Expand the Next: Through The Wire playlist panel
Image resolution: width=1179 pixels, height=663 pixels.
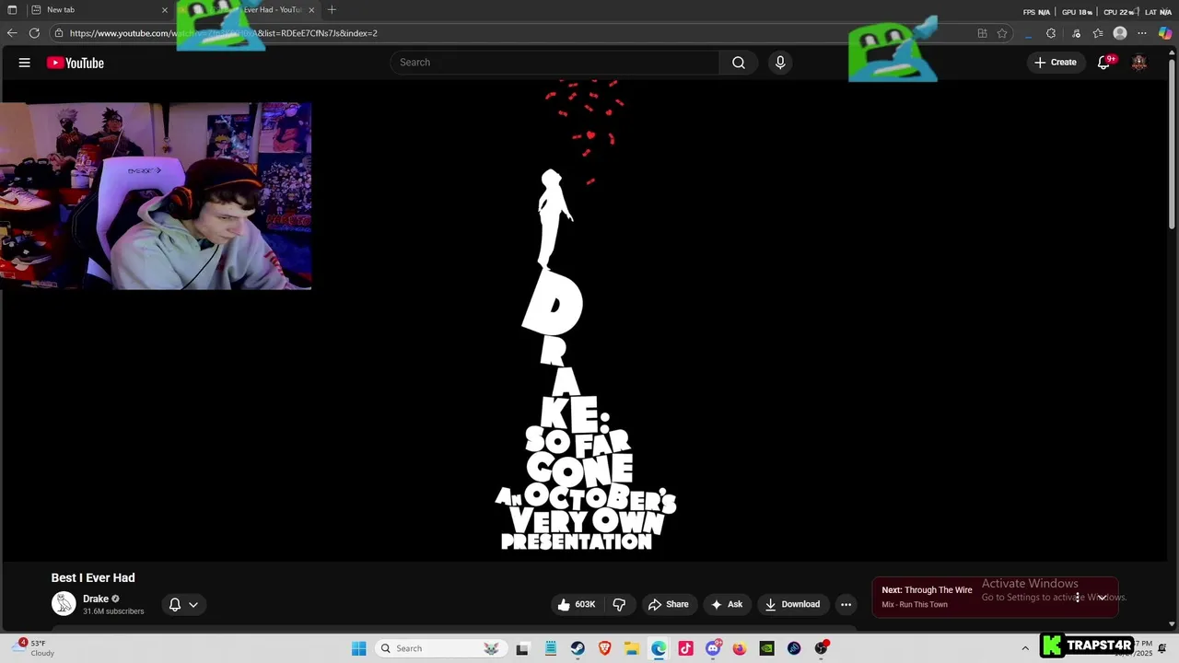(1102, 597)
